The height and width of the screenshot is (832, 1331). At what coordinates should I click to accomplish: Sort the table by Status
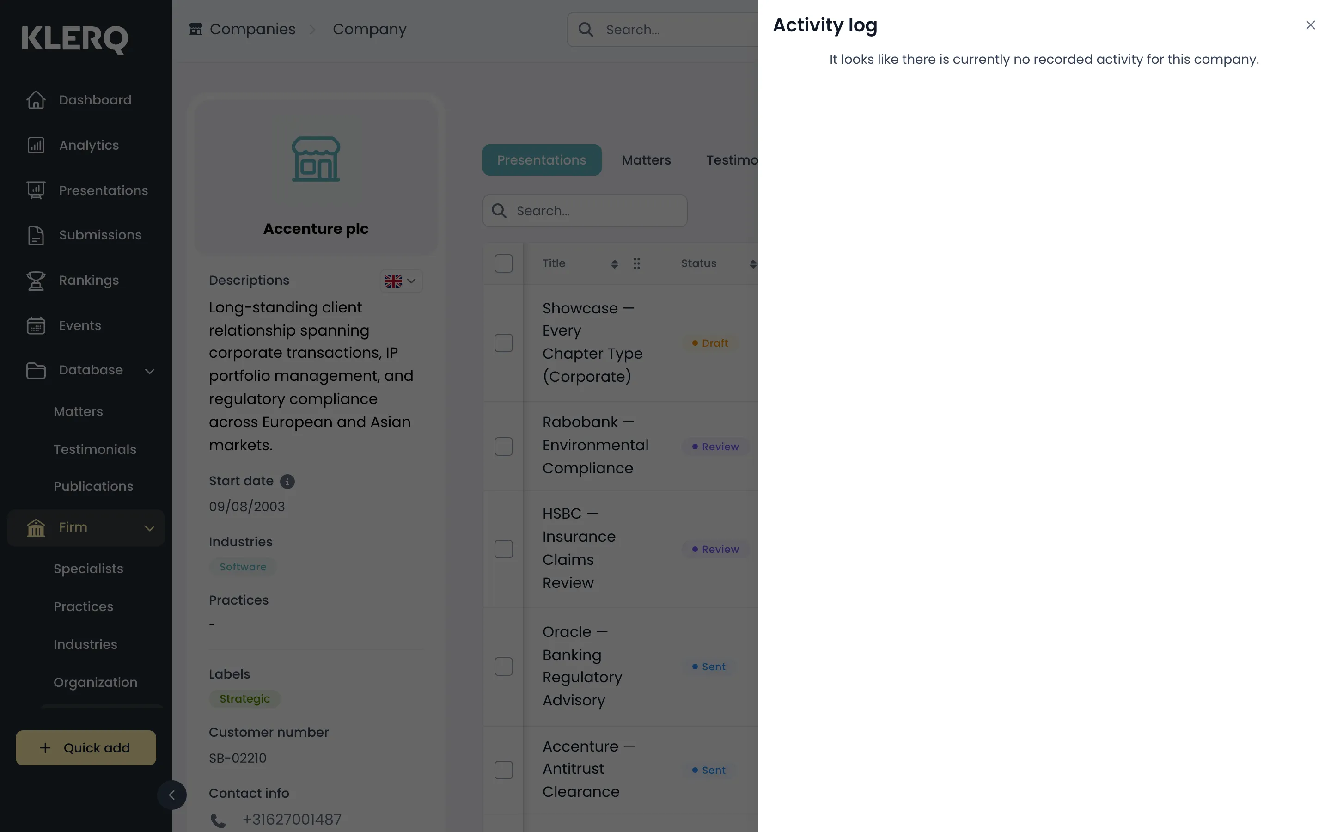point(753,264)
